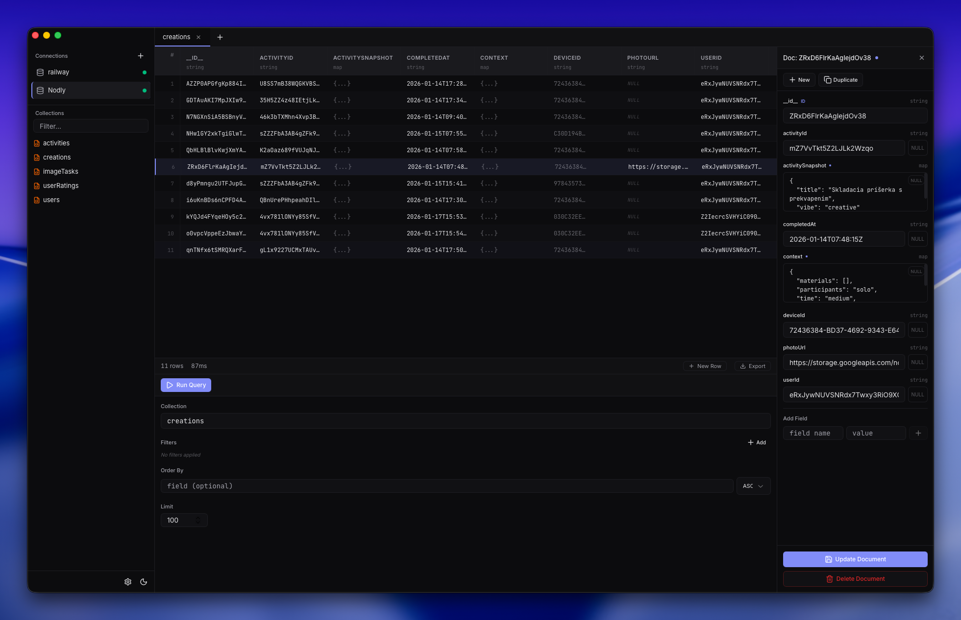The image size is (961, 620).
Task: Set the photoUrl field to NULL
Action: point(917,363)
